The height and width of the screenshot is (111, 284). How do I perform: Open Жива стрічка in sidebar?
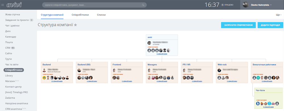click(x=13, y=14)
